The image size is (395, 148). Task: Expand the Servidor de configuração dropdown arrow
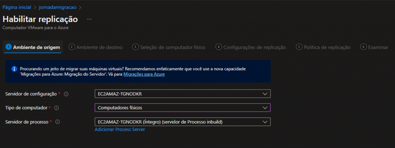265,94
